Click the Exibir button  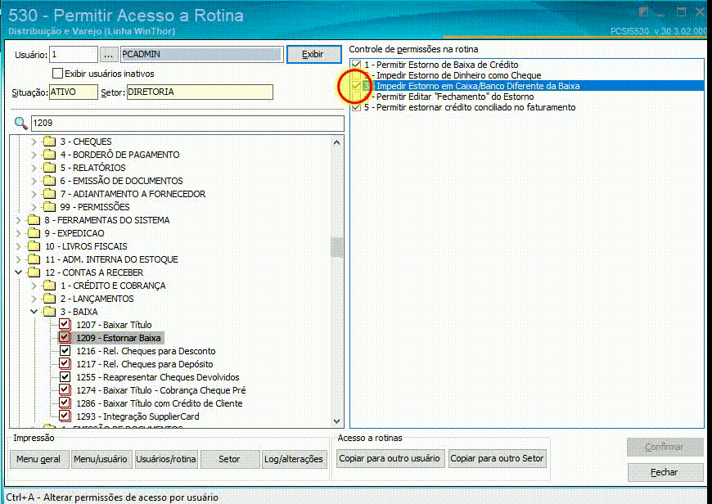point(313,55)
